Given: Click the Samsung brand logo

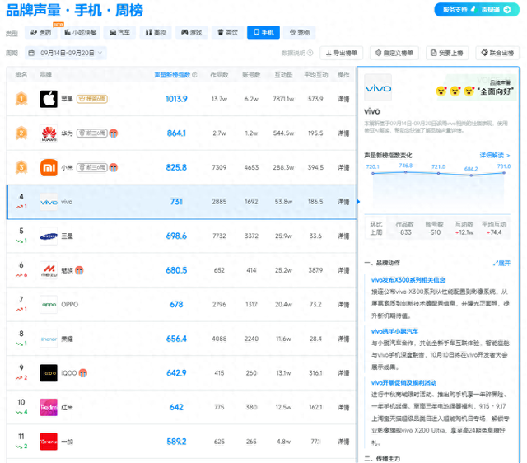Looking at the screenshot, I should (49, 236).
